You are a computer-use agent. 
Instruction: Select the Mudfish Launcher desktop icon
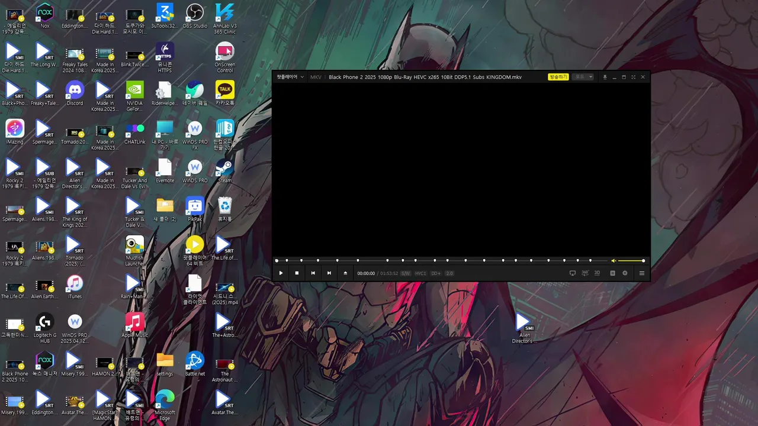pyautogui.click(x=134, y=250)
